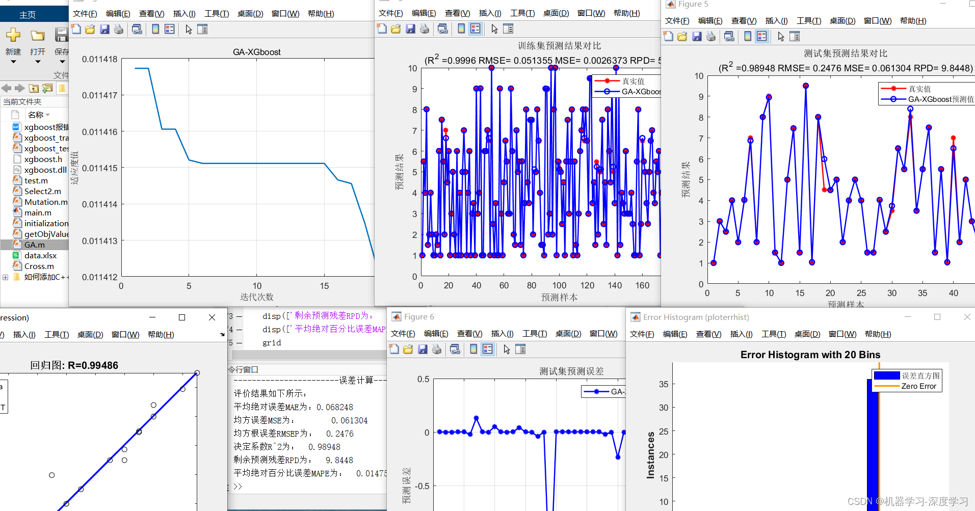The width and height of the screenshot is (975, 511).
Task: Save Figure 6 via toolbar icon
Action: [x=423, y=349]
